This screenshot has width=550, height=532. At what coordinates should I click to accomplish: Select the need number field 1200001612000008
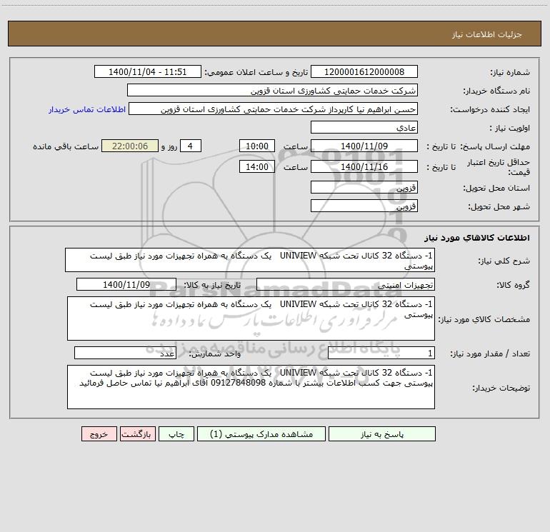point(364,72)
